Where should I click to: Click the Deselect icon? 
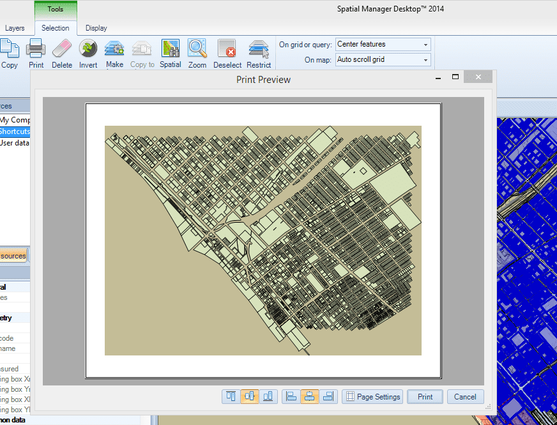(227, 51)
